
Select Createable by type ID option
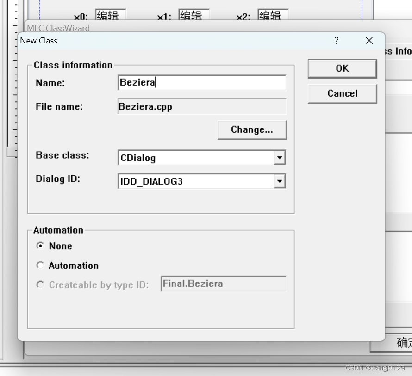click(x=40, y=285)
